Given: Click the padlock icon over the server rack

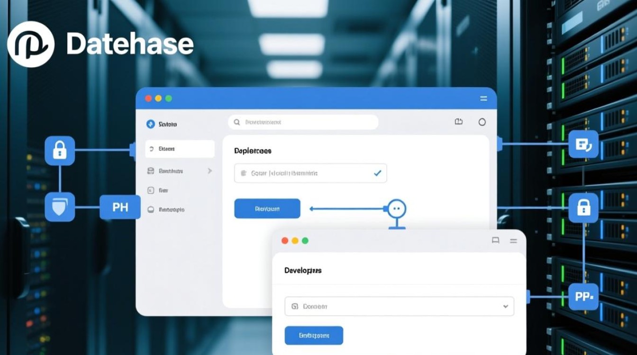Looking at the screenshot, I should tap(583, 207).
